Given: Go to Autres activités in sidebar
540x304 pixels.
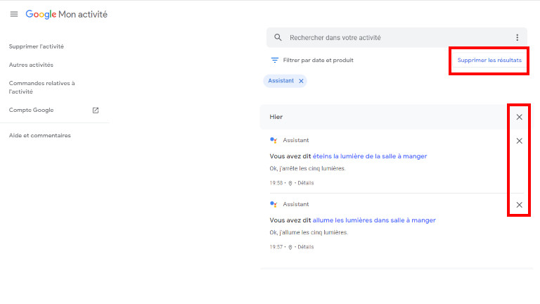Looking at the screenshot, I should 31,65.
